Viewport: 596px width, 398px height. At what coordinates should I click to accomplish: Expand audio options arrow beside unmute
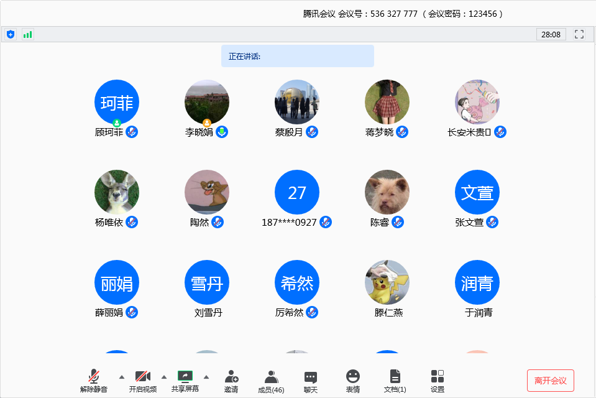click(122, 377)
